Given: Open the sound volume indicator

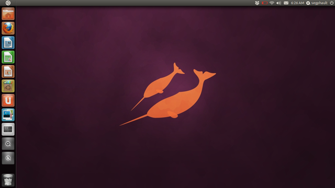Looking at the screenshot, I should point(279,3).
